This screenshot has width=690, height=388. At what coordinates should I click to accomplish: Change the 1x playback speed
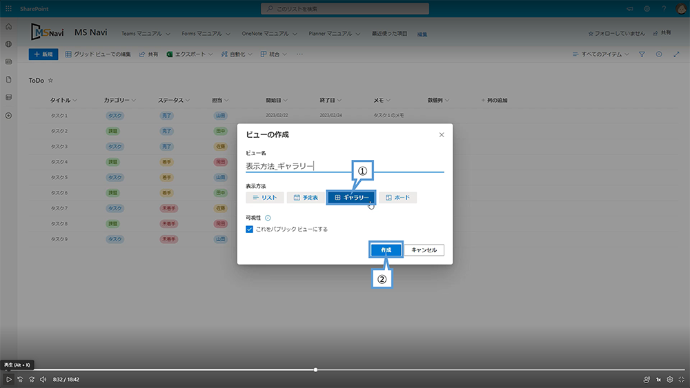pos(658,380)
